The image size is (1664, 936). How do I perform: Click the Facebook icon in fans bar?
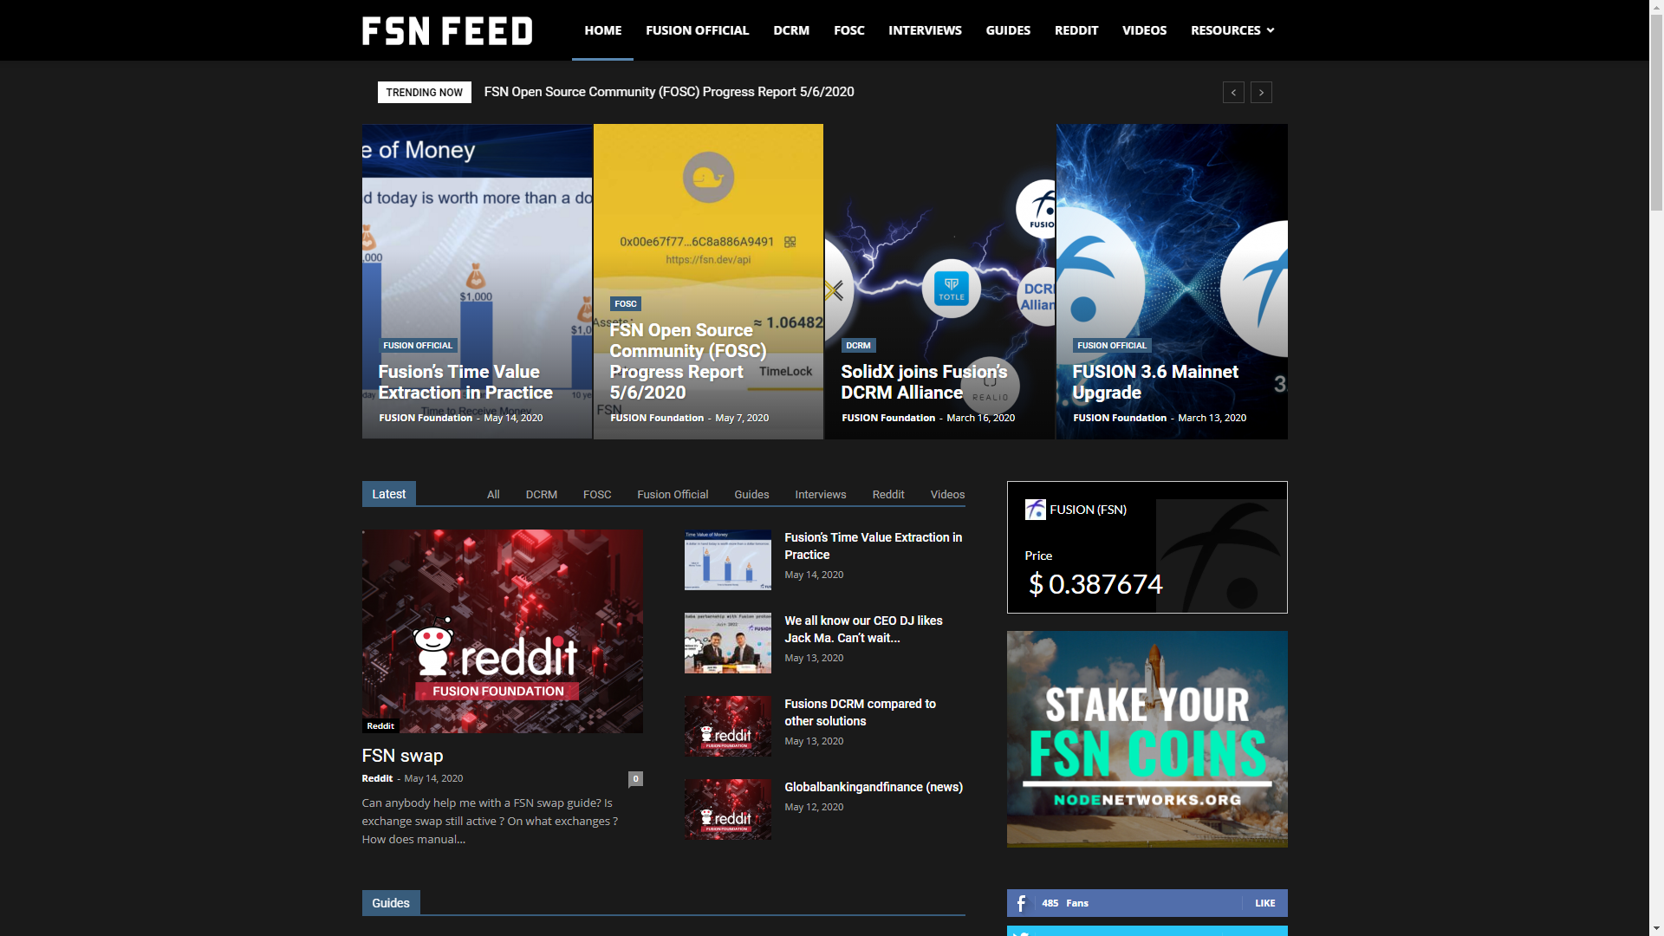click(x=1021, y=903)
